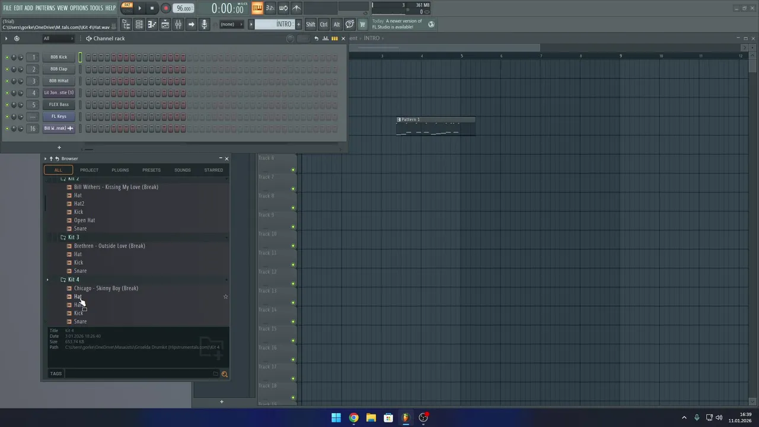Click the browser search magnifier icon
The image size is (759, 427).
coord(224,374)
